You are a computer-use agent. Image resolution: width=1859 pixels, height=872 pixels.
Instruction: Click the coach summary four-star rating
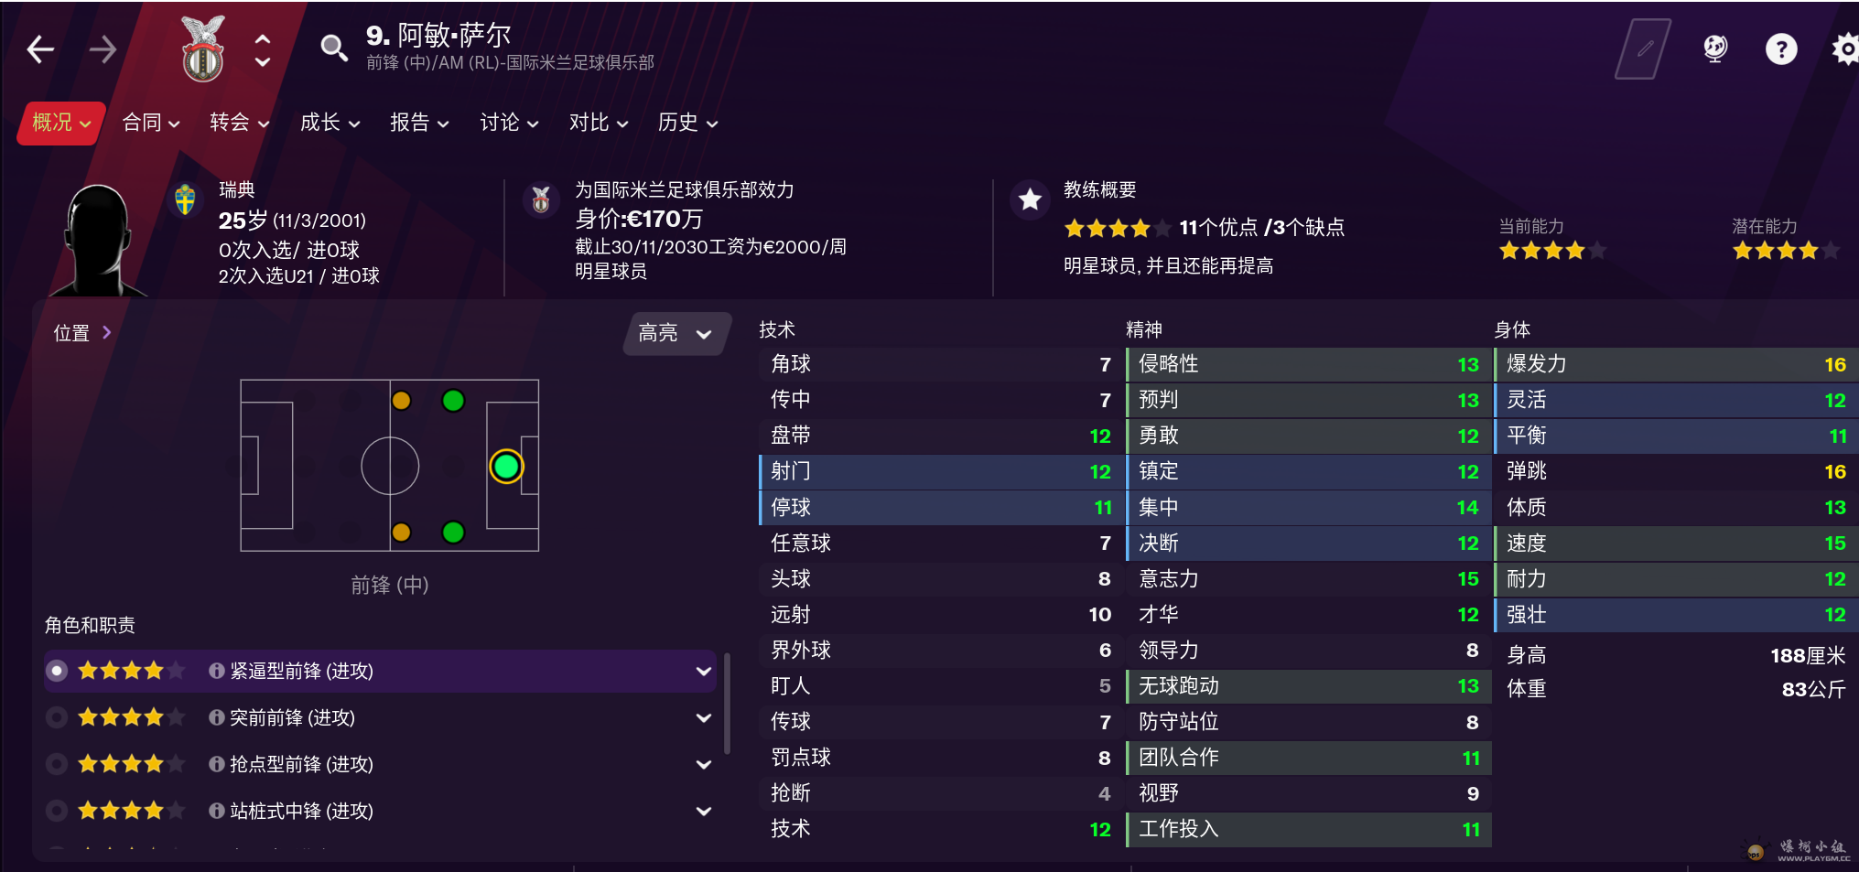(1117, 228)
